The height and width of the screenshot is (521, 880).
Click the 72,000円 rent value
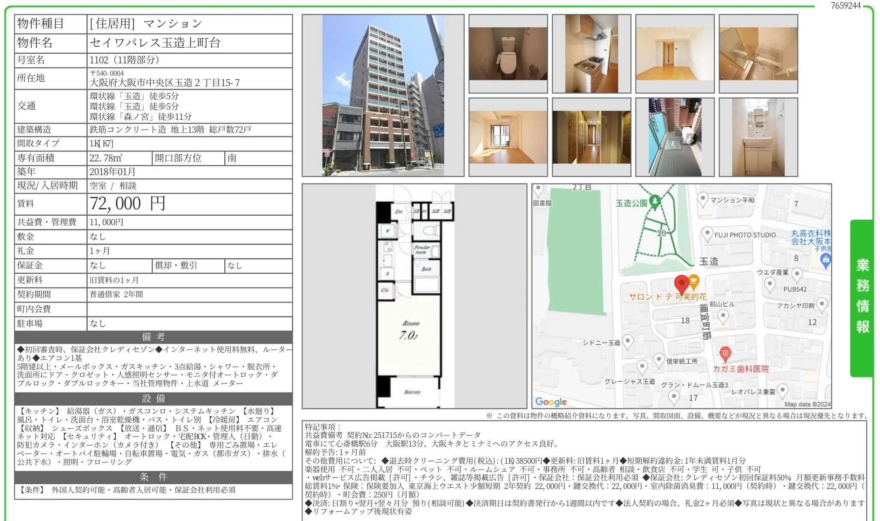click(x=128, y=204)
